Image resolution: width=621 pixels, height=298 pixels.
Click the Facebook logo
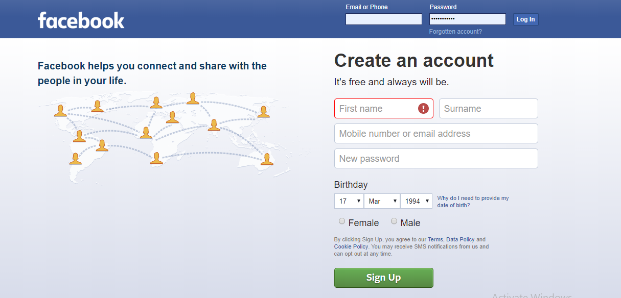point(81,20)
